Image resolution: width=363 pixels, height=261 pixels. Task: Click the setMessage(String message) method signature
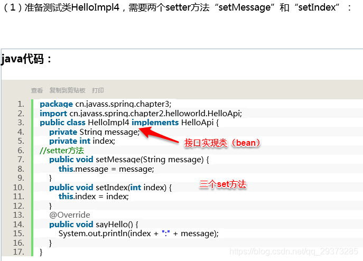click(x=129, y=160)
